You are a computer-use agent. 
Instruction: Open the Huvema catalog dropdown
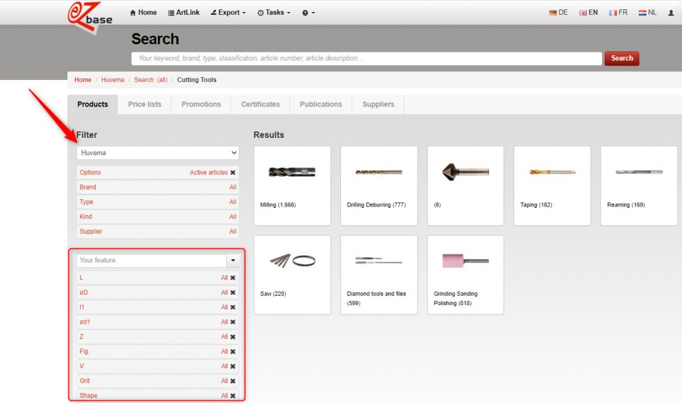point(157,153)
